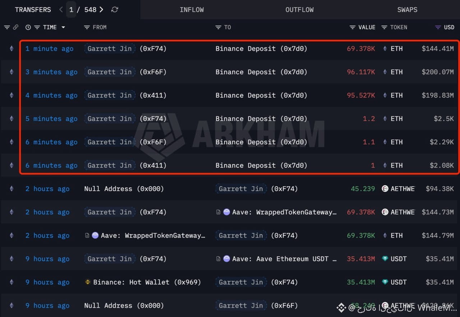Click the page number field showing 1
This screenshot has width=460, height=317.
point(71,10)
